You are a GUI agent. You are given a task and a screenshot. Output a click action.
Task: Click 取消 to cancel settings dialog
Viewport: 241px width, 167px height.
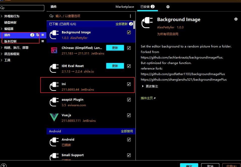[x=210, y=165]
